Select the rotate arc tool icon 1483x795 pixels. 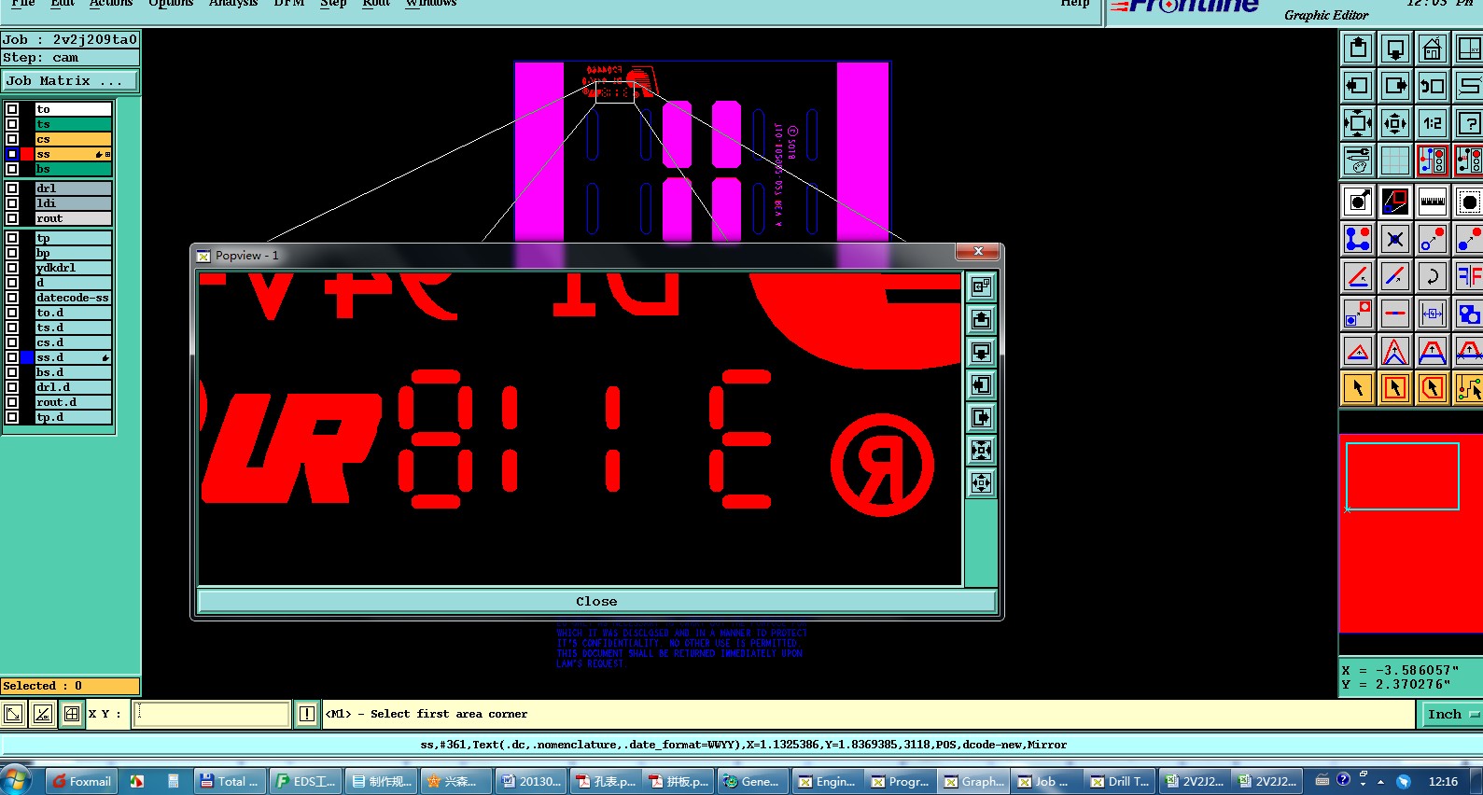coord(1433,276)
